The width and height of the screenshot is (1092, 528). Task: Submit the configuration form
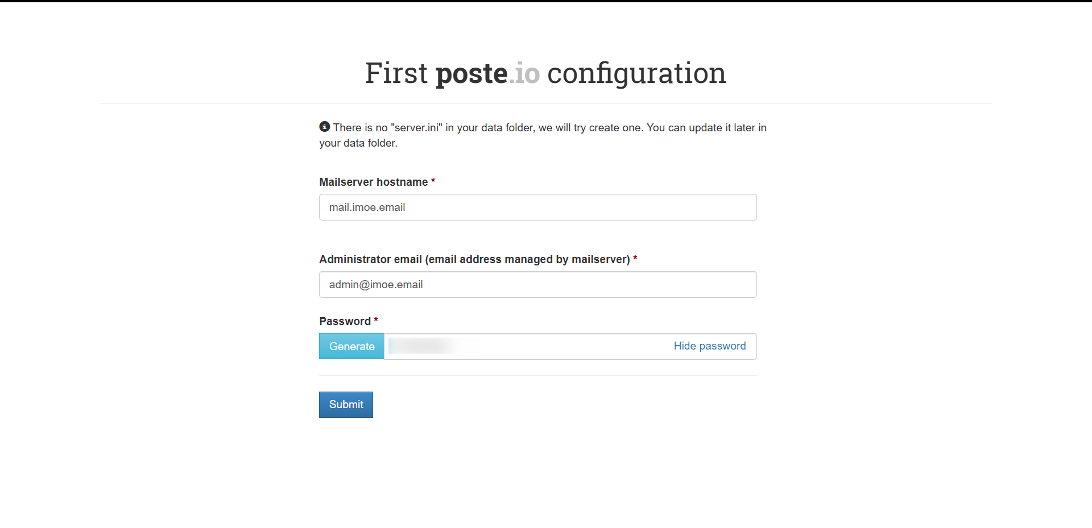click(346, 405)
